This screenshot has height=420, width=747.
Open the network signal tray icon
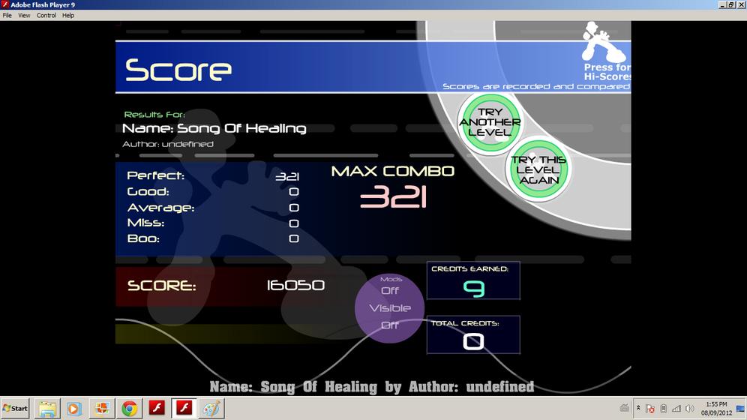point(676,409)
